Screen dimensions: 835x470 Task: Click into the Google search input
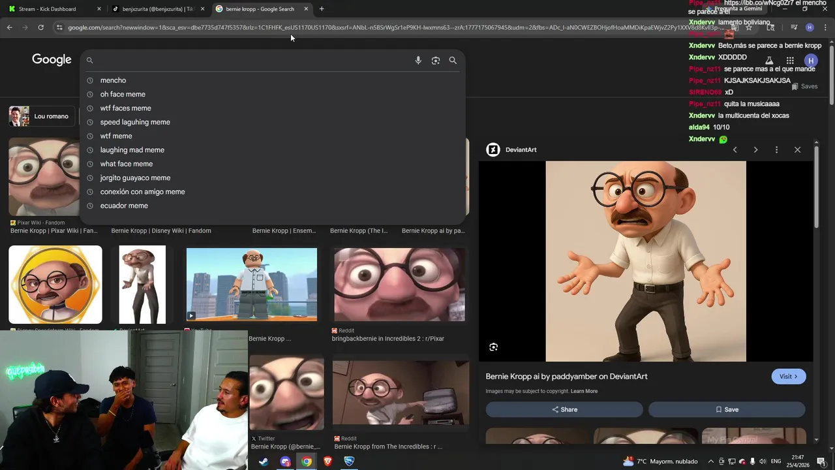[x=254, y=60]
